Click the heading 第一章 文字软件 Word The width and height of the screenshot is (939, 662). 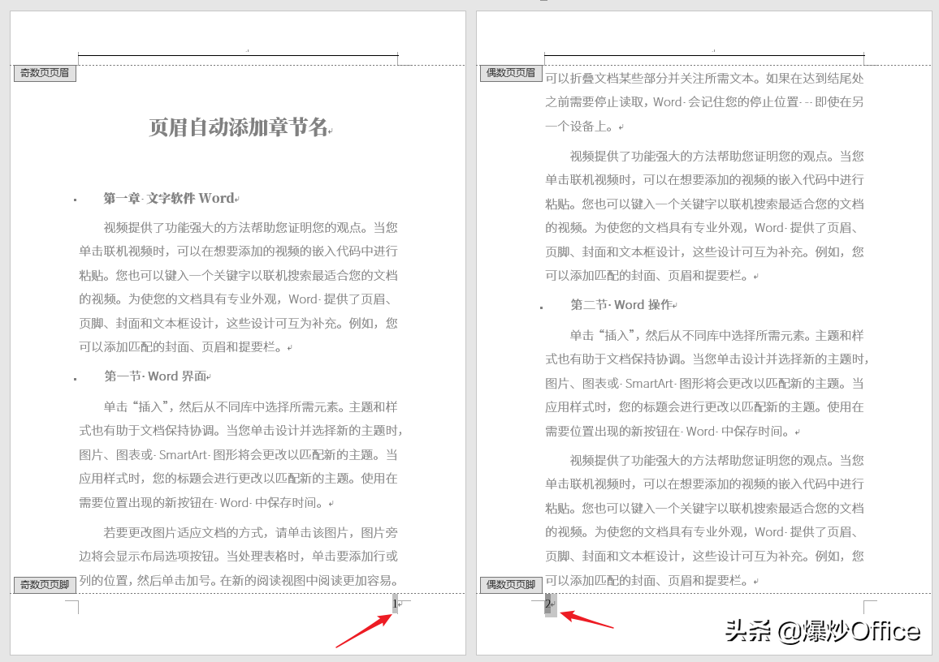point(171,198)
